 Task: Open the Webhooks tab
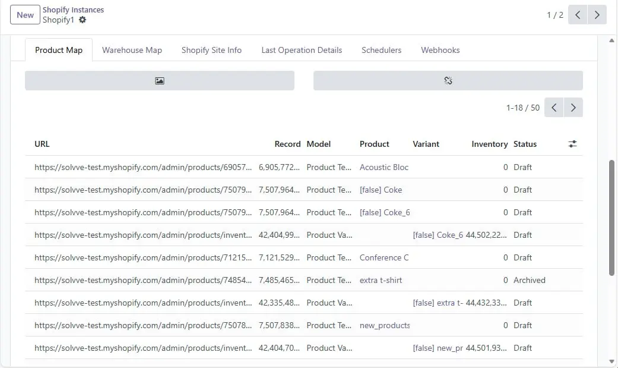[x=440, y=50]
